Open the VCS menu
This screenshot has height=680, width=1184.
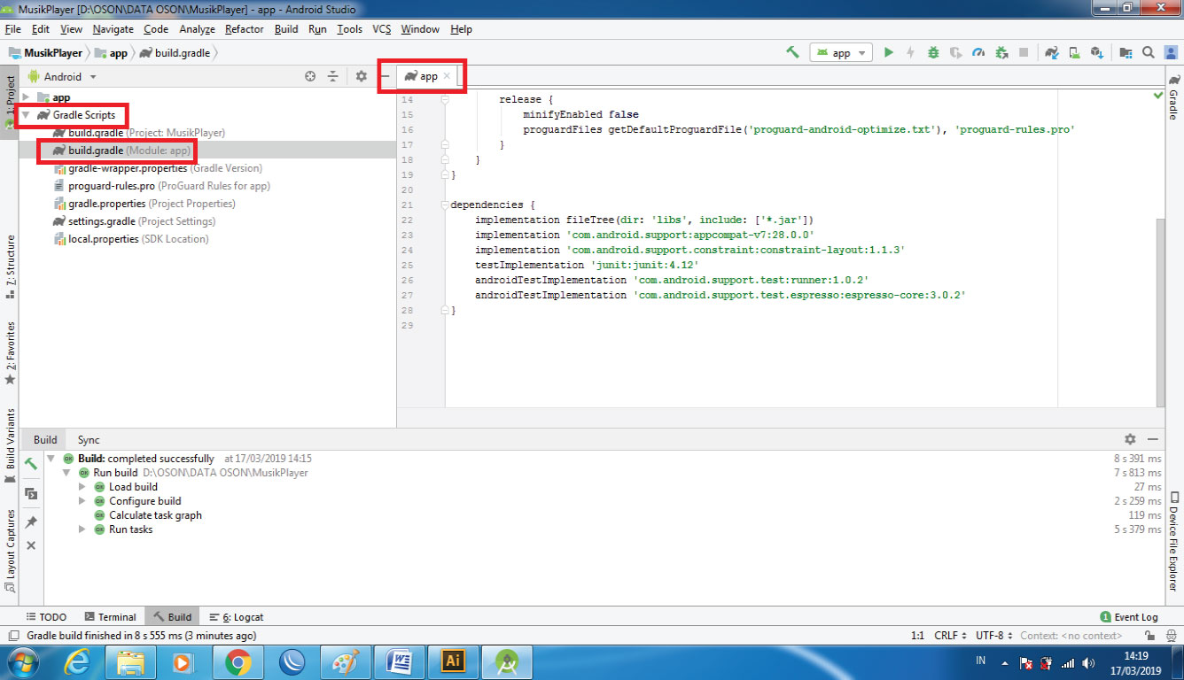(381, 29)
